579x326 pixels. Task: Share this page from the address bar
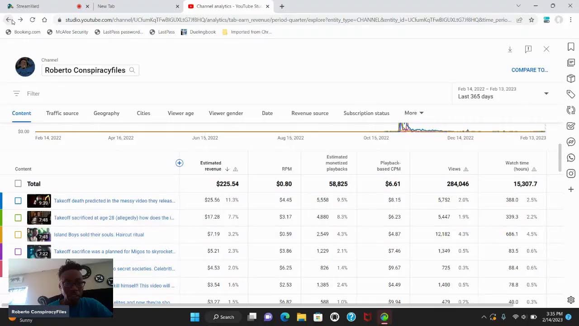point(519,20)
